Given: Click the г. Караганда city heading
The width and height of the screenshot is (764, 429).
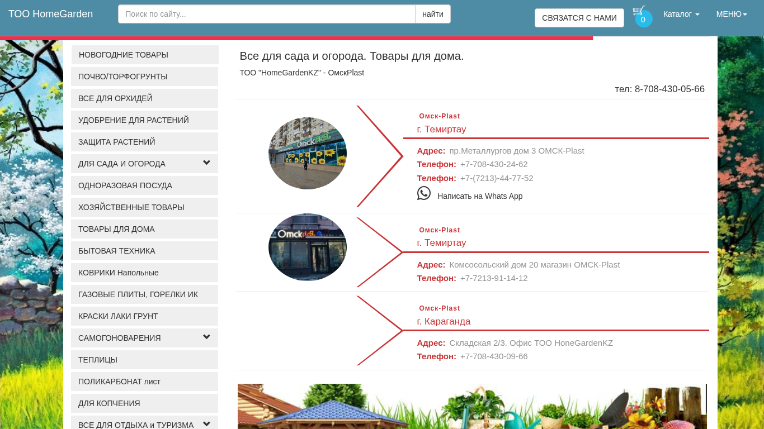Looking at the screenshot, I should pos(444,322).
